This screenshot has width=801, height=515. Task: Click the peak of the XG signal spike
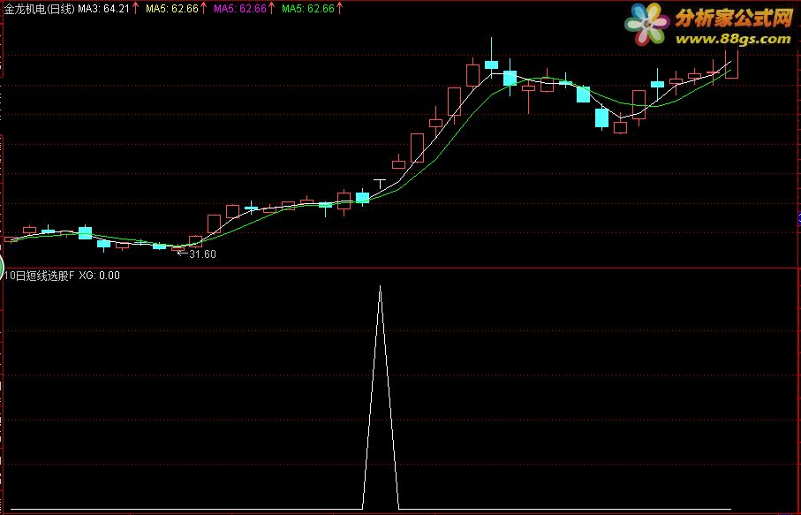(380, 287)
